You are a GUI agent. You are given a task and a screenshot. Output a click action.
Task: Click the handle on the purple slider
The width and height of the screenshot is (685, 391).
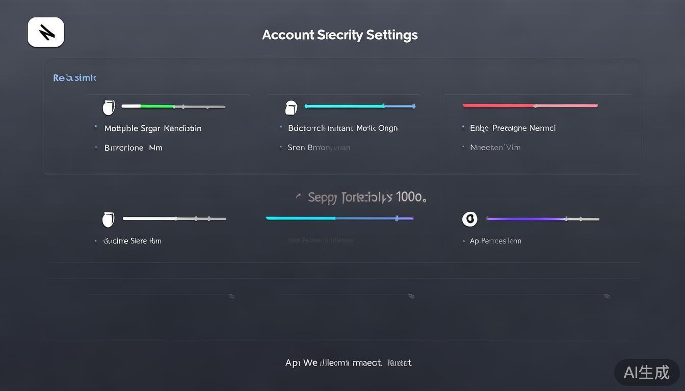click(566, 219)
